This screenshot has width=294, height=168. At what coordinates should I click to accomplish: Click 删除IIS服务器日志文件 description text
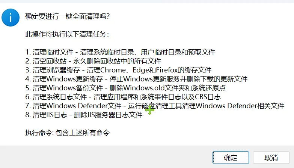[108, 115]
